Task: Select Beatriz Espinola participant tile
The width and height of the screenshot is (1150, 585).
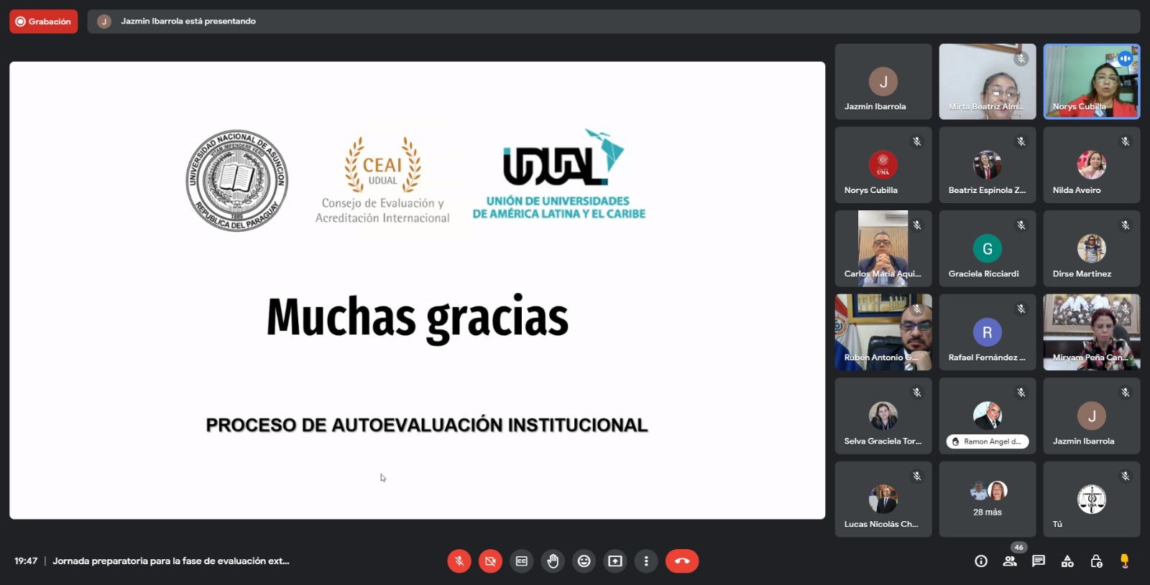Action: pyautogui.click(x=988, y=165)
